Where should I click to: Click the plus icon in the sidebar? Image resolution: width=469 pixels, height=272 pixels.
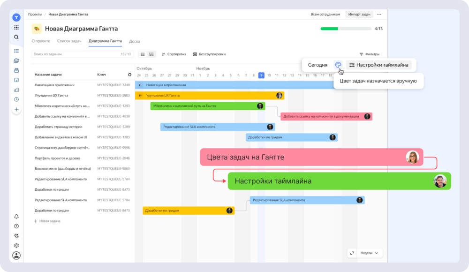16,109
